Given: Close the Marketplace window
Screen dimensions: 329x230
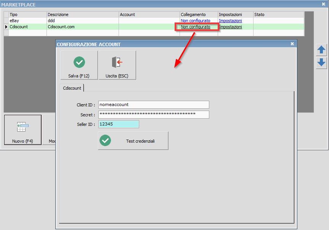Looking at the screenshot, I should coord(324,4).
